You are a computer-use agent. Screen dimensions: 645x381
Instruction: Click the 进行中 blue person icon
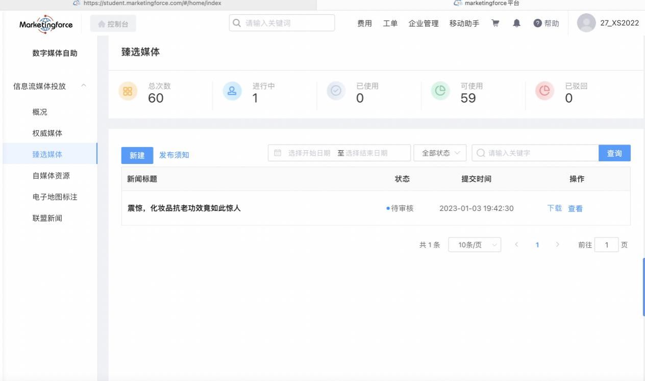(232, 91)
